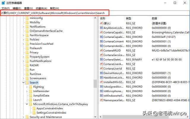
Task: Expand the Policies key
Action: click(23, 40)
